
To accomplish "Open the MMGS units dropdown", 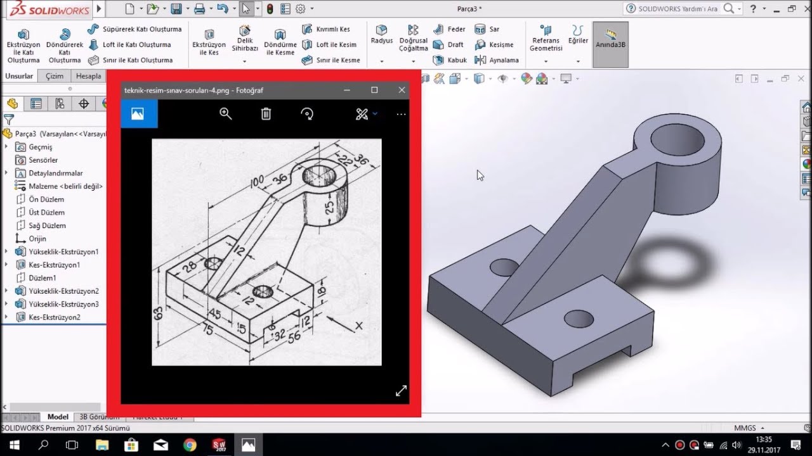I will click(x=749, y=428).
